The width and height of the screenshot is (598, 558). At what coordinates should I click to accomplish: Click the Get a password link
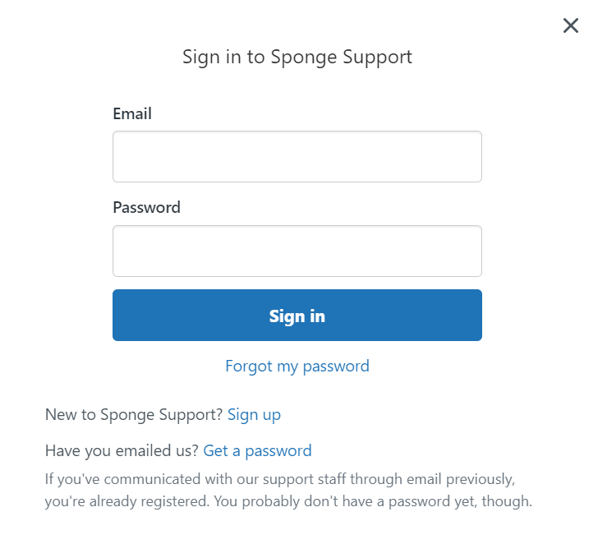coord(257,450)
